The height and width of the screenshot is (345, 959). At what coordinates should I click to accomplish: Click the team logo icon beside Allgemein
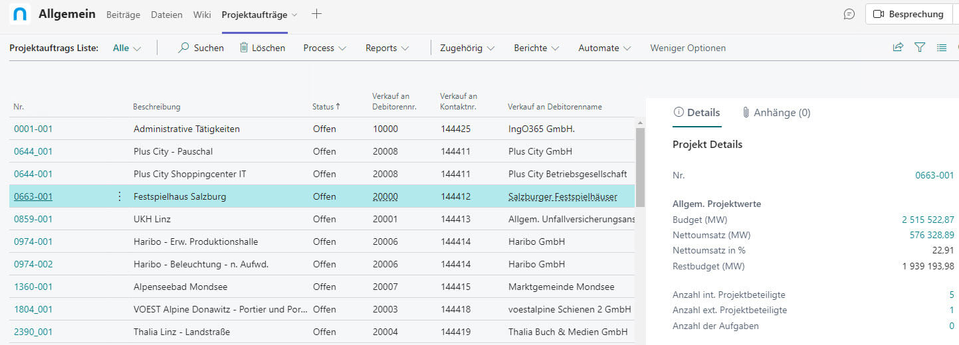20,14
